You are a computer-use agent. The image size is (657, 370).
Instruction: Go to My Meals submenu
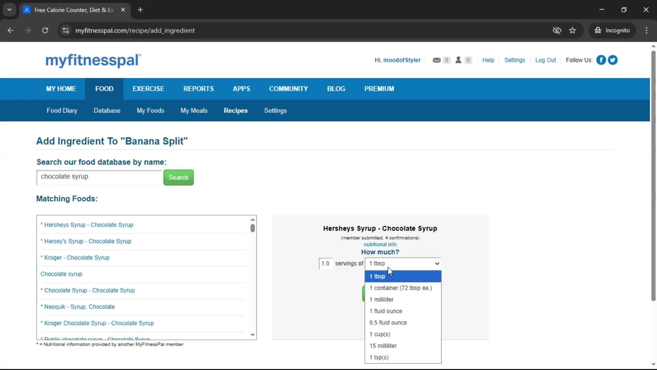(x=194, y=111)
